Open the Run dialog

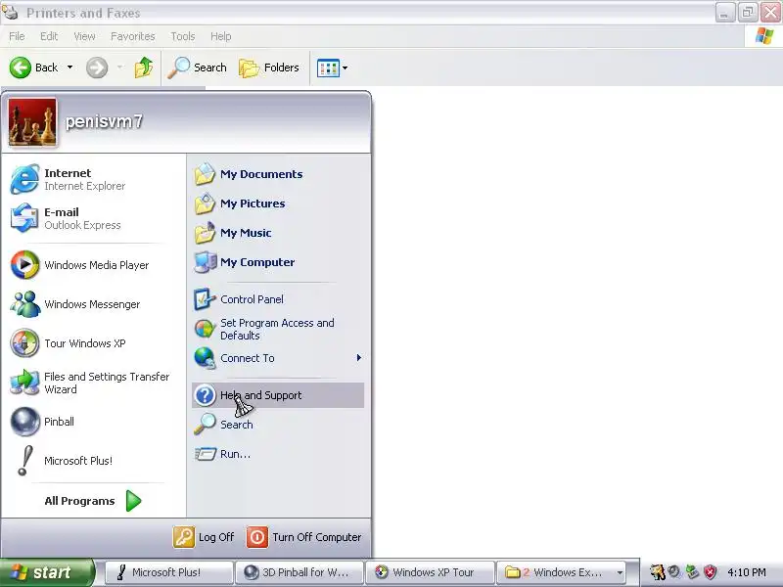pyautogui.click(x=278, y=454)
